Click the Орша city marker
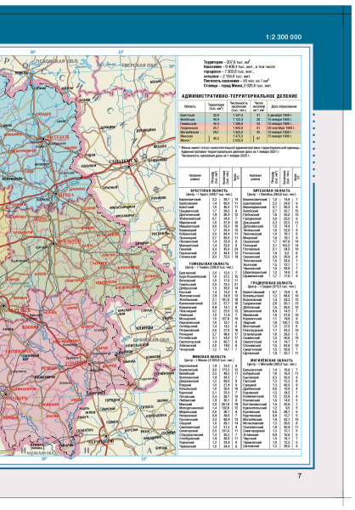Image resolution: width=355 pixels, height=510 pixels. click(56, 194)
